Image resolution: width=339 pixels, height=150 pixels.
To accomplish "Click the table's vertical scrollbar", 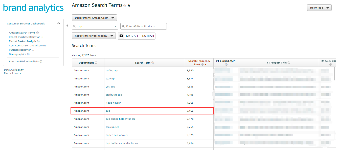I will coord(335,74).
